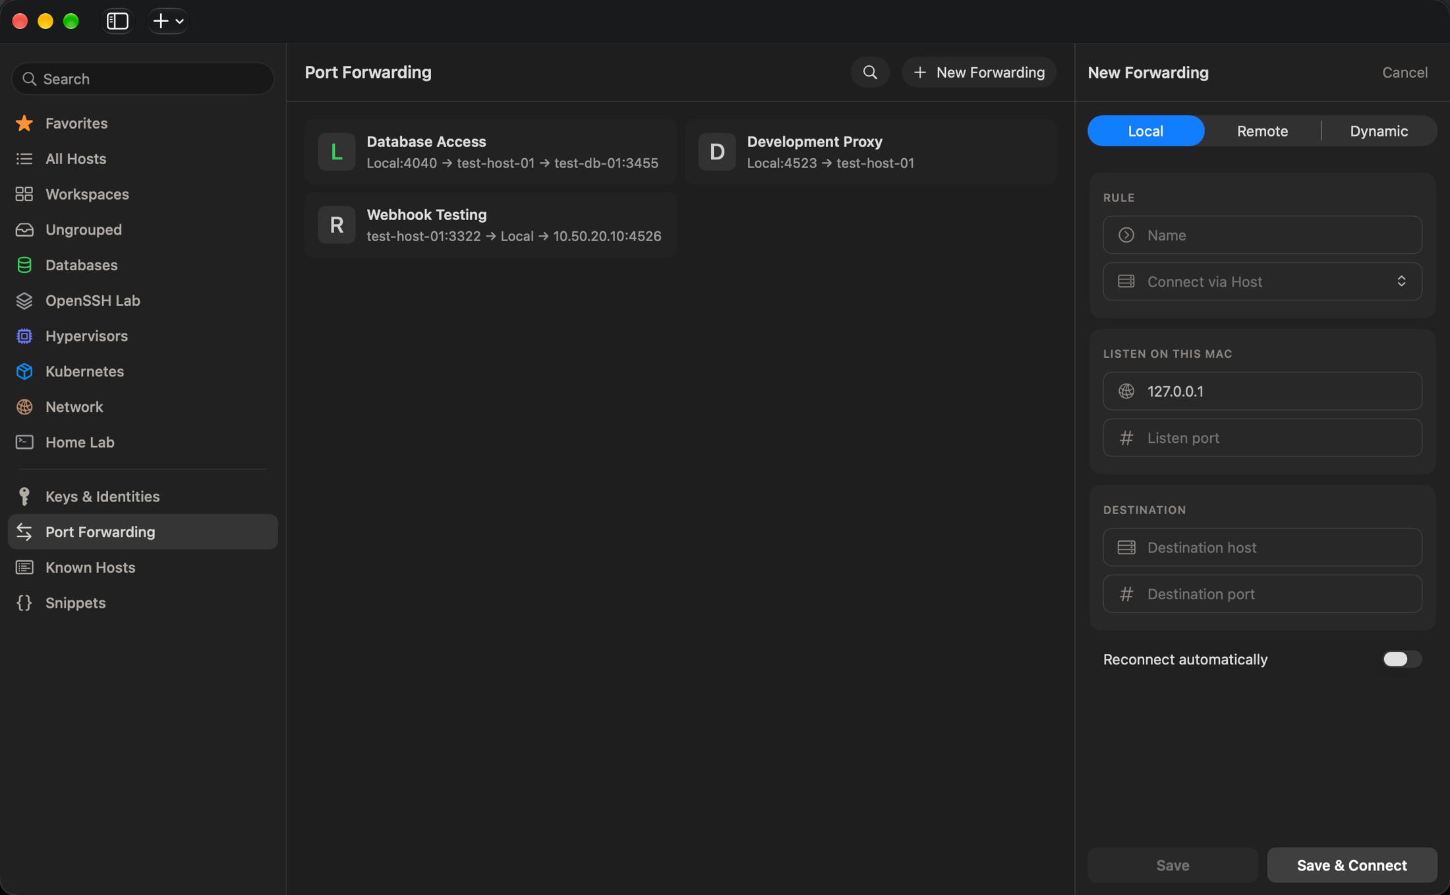
Task: Click the D badge of Development Proxy
Action: click(717, 152)
